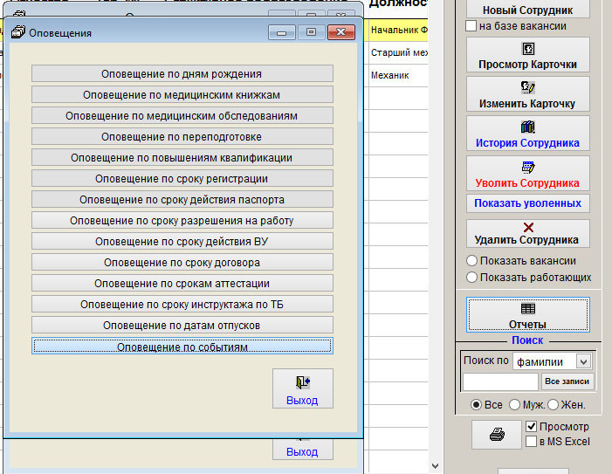Click the door icon on Выход button
Image resolution: width=612 pixels, height=474 pixels.
pos(302,382)
